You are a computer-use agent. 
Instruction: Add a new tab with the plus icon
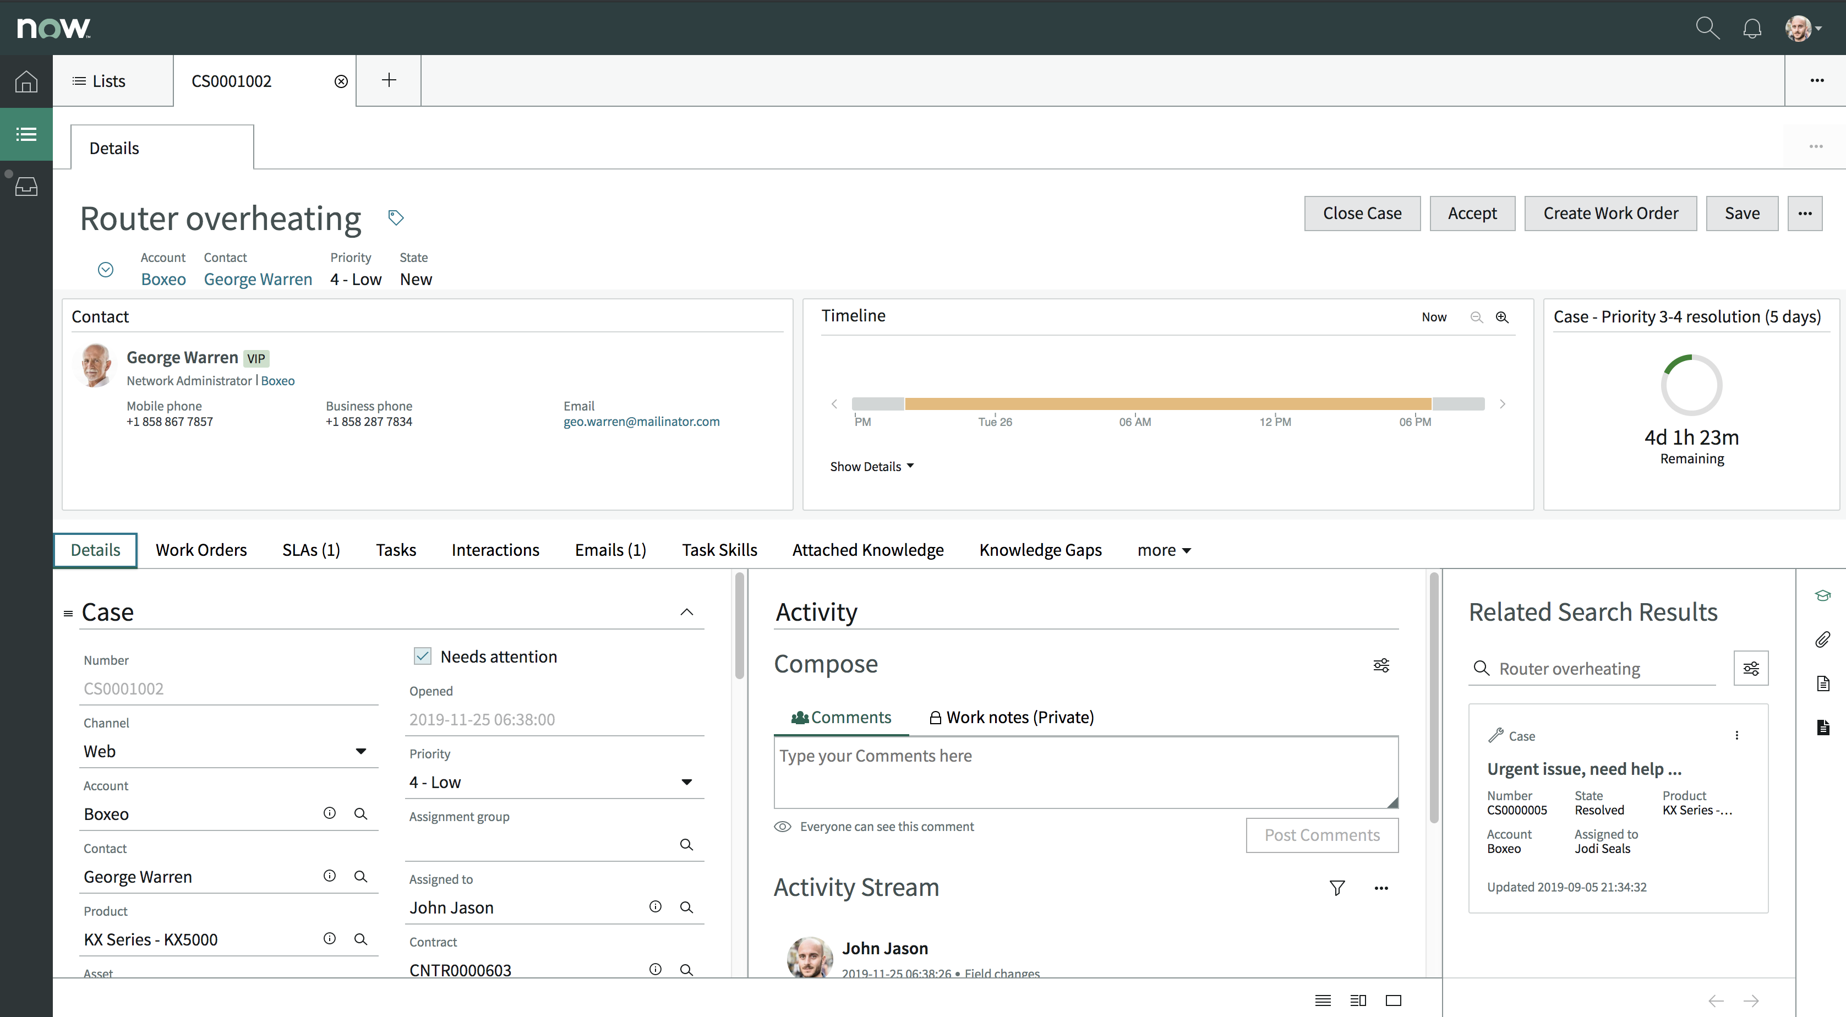coord(389,80)
